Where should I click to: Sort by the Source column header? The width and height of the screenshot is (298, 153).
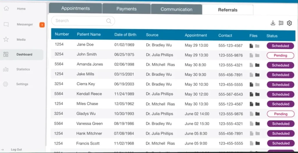point(152,35)
